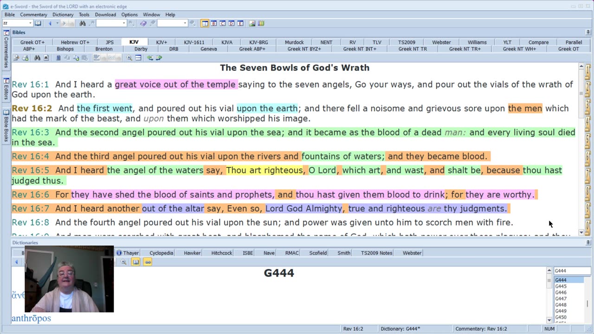Screen dimensions: 594x334
Task: Click the print icon in Bible toolbar
Action: pyautogui.click(x=25, y=58)
